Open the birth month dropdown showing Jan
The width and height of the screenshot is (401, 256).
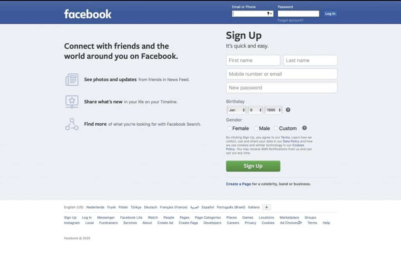coord(236,110)
